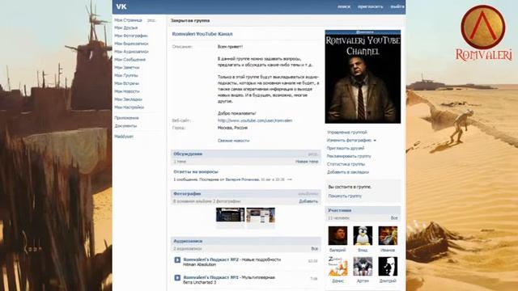Open Мои Новости in the sidebar

[127, 91]
